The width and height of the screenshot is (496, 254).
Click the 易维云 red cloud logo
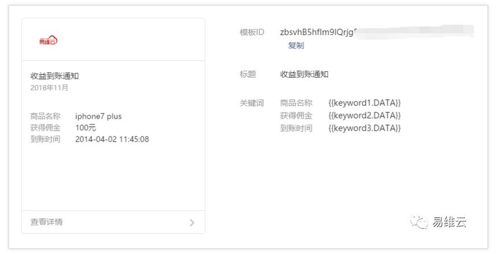click(x=48, y=40)
